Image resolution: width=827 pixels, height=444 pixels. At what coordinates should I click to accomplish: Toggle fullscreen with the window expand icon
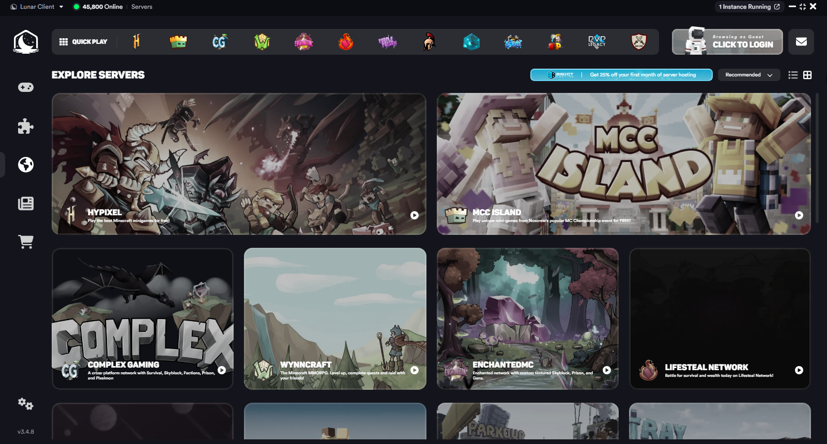(802, 7)
